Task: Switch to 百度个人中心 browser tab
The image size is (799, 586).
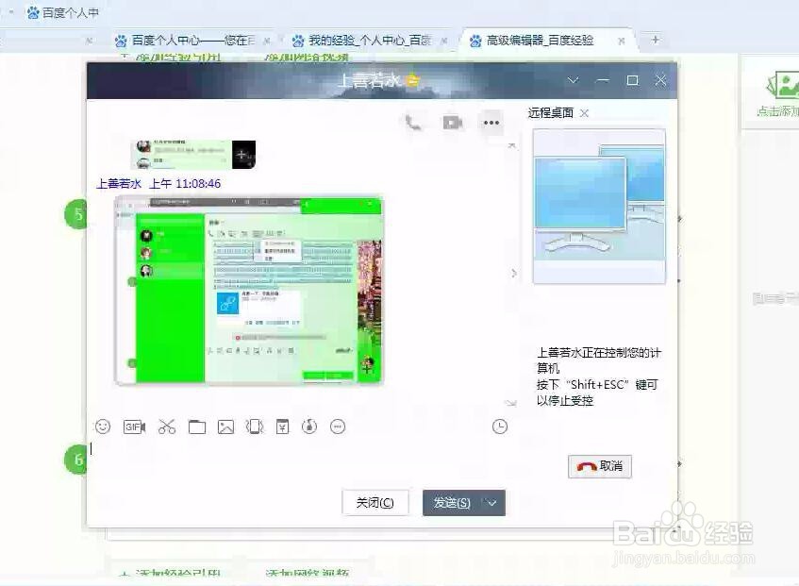Action: (192, 41)
